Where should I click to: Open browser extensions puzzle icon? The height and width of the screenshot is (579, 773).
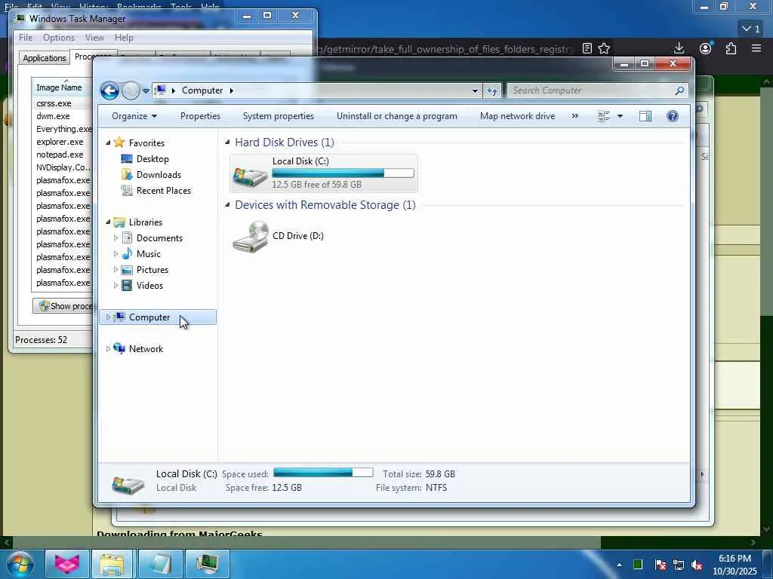[731, 48]
